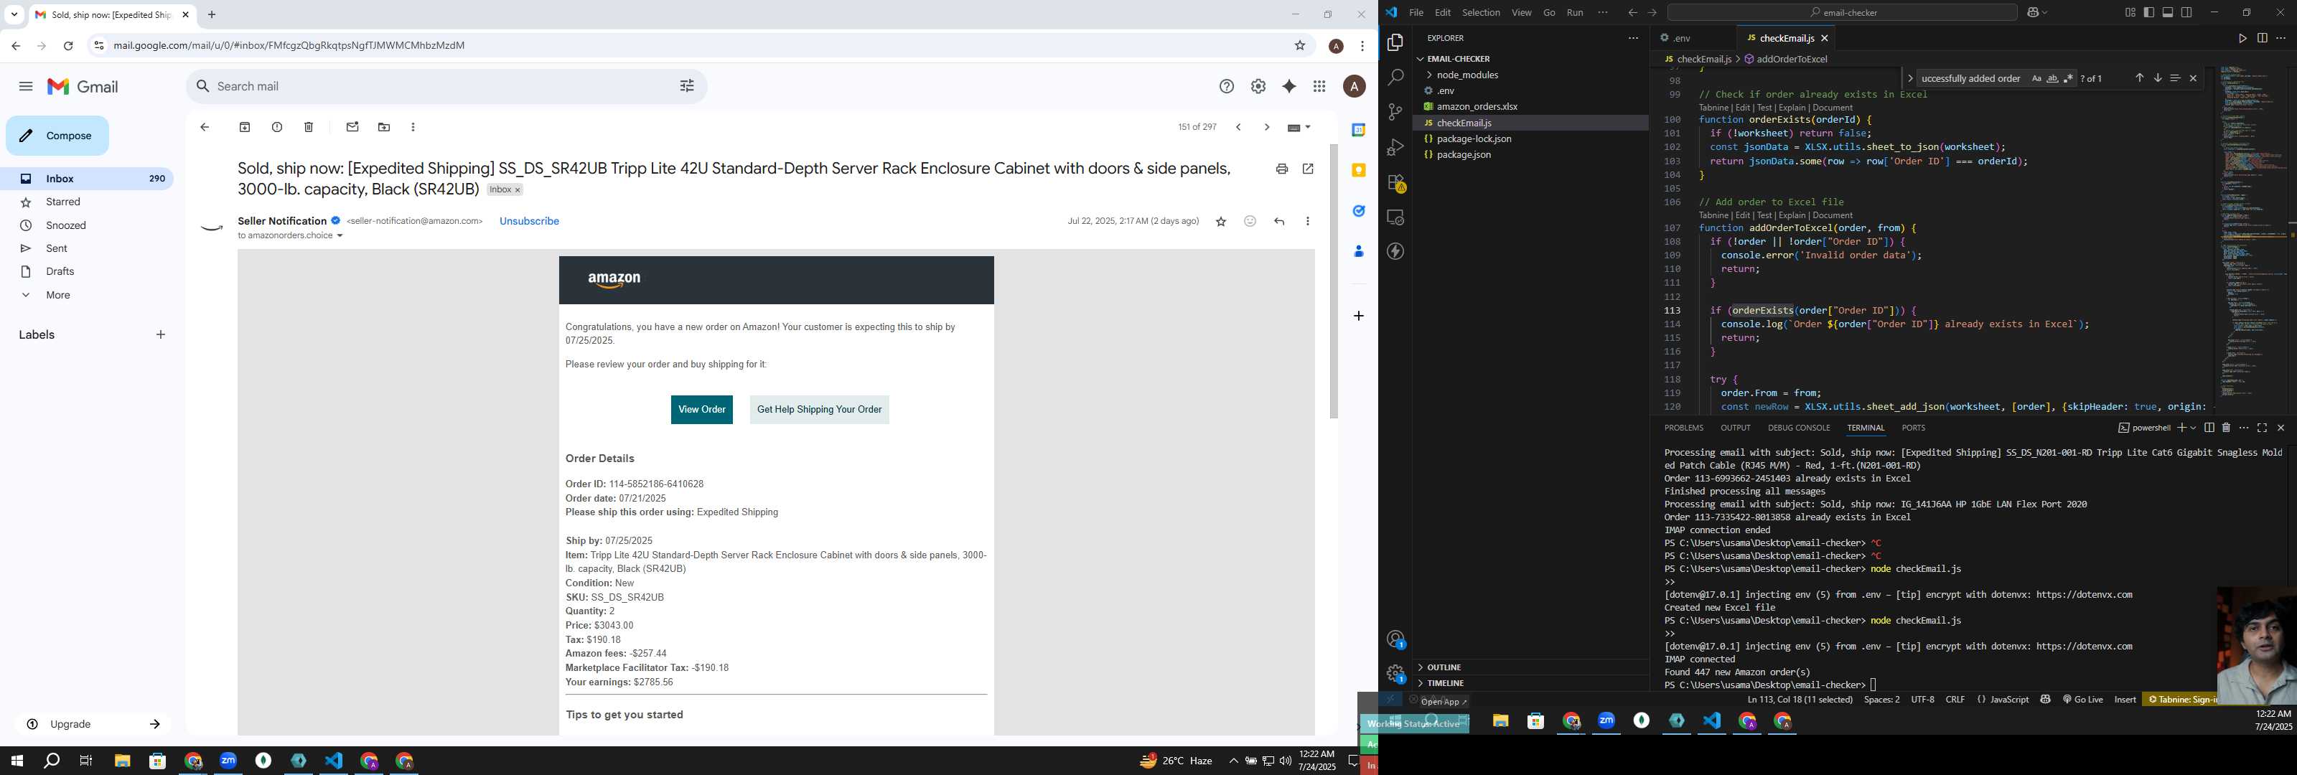The height and width of the screenshot is (775, 2297).
Task: Click Compose button in Gmail
Action: [x=57, y=136]
